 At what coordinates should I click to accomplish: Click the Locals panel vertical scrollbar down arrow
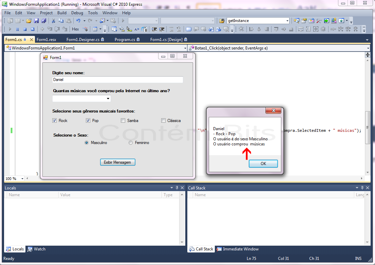182,242
